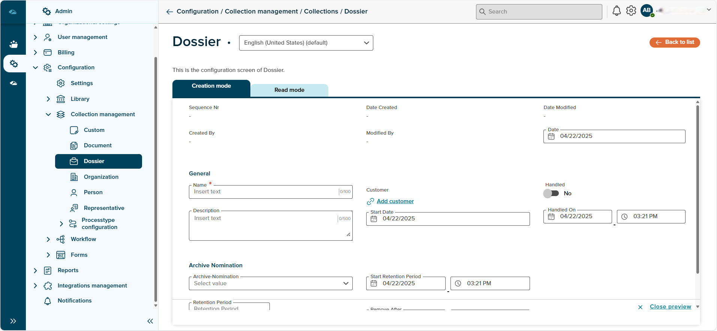Viewport: 717px width, 331px height.
Task: Switch to Read mode tab
Action: [x=289, y=90]
